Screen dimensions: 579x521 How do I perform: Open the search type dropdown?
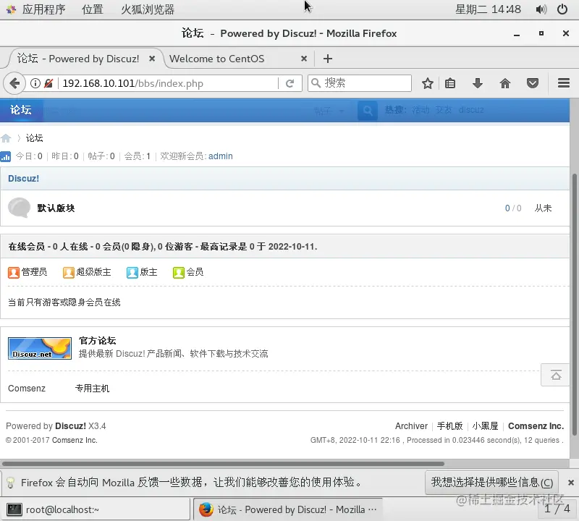[x=329, y=111]
